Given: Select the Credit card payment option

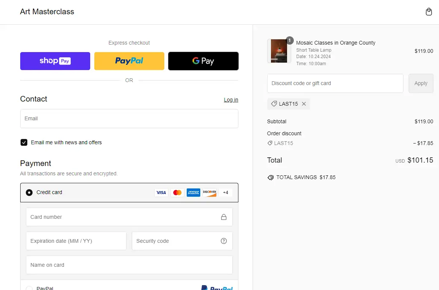Looking at the screenshot, I should [x=29, y=193].
